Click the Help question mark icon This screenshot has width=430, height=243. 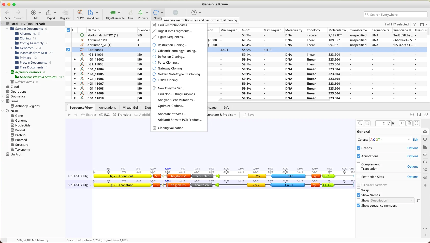click(194, 12)
